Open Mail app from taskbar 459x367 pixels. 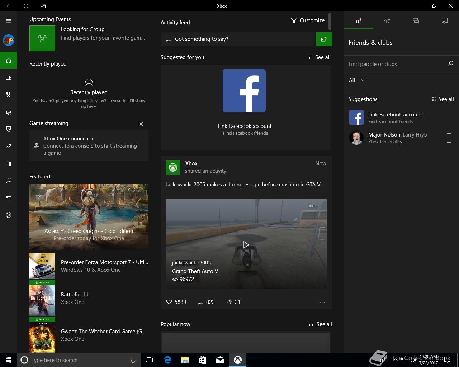(220, 360)
